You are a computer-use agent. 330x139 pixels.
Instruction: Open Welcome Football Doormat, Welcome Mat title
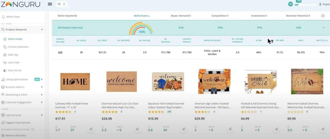(306, 105)
